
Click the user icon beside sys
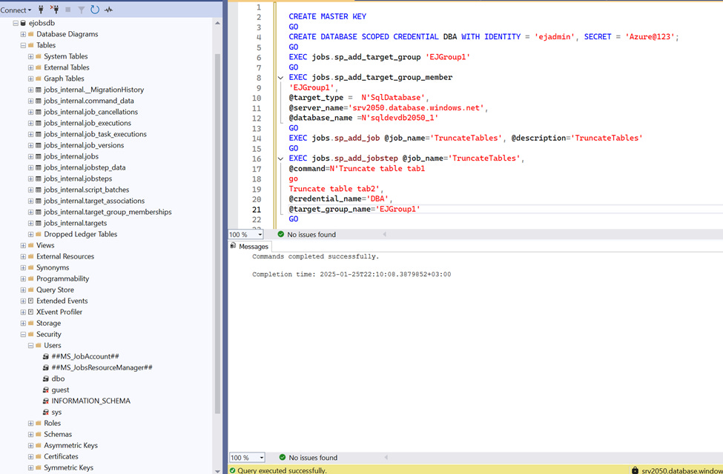point(46,412)
